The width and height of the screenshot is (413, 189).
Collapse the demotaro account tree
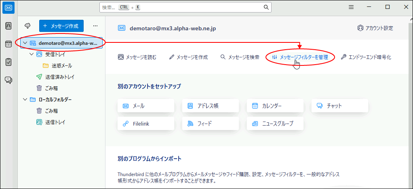pyautogui.click(x=25, y=43)
